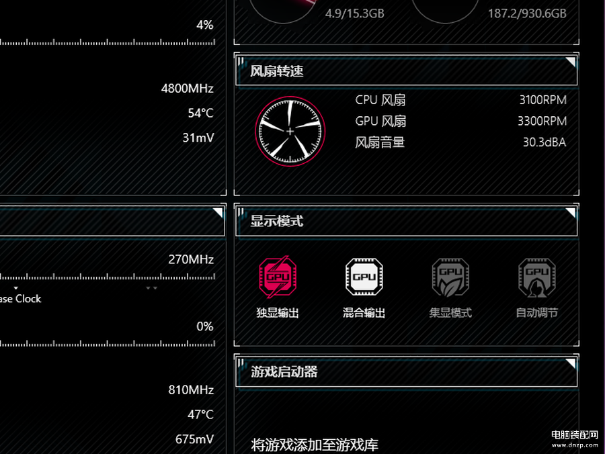
Task: Click the 独显输出 label
Action: tap(278, 312)
